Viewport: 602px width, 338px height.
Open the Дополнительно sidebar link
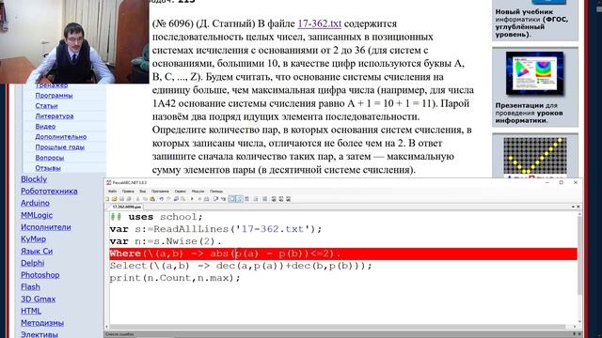pyautogui.click(x=60, y=137)
